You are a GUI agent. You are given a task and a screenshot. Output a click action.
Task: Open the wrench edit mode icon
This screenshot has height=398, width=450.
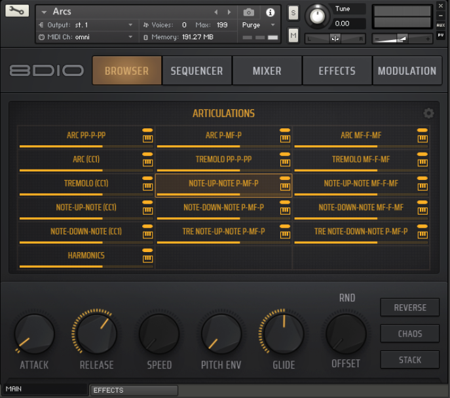pyautogui.click(x=17, y=11)
